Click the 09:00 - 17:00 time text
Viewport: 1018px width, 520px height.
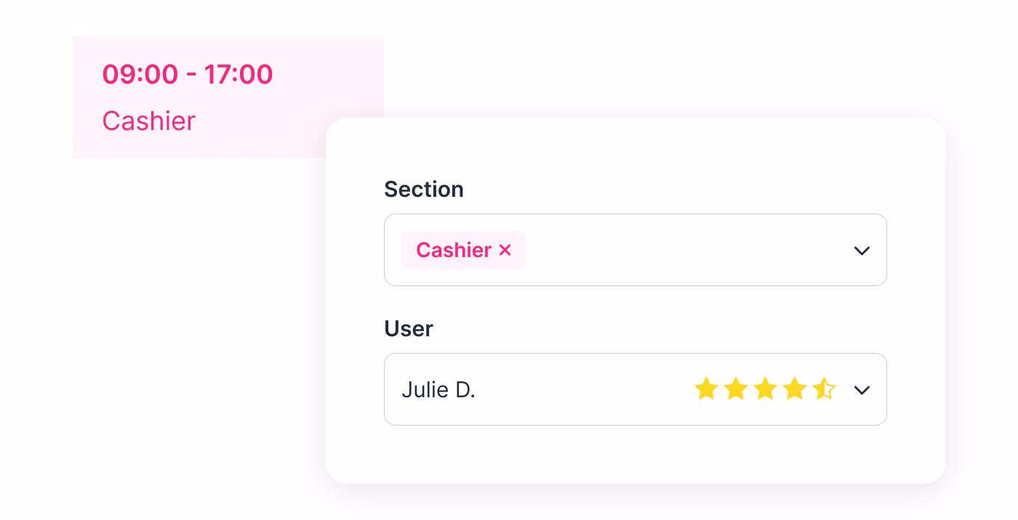pos(188,73)
